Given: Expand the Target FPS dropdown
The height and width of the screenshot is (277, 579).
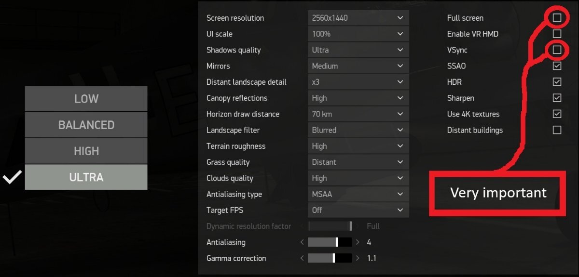Looking at the screenshot, I should click(x=358, y=210).
